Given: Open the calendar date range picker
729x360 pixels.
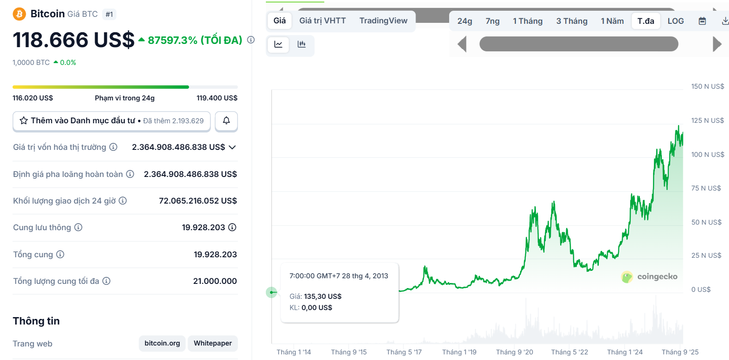Looking at the screenshot, I should coord(702,21).
